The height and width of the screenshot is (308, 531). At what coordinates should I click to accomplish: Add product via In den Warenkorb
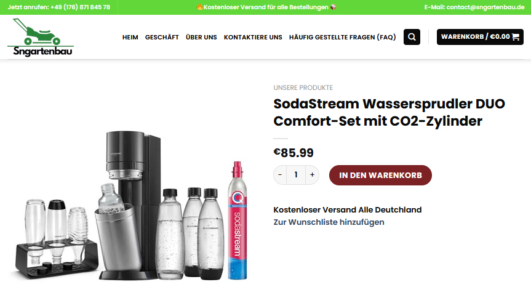pyautogui.click(x=380, y=175)
